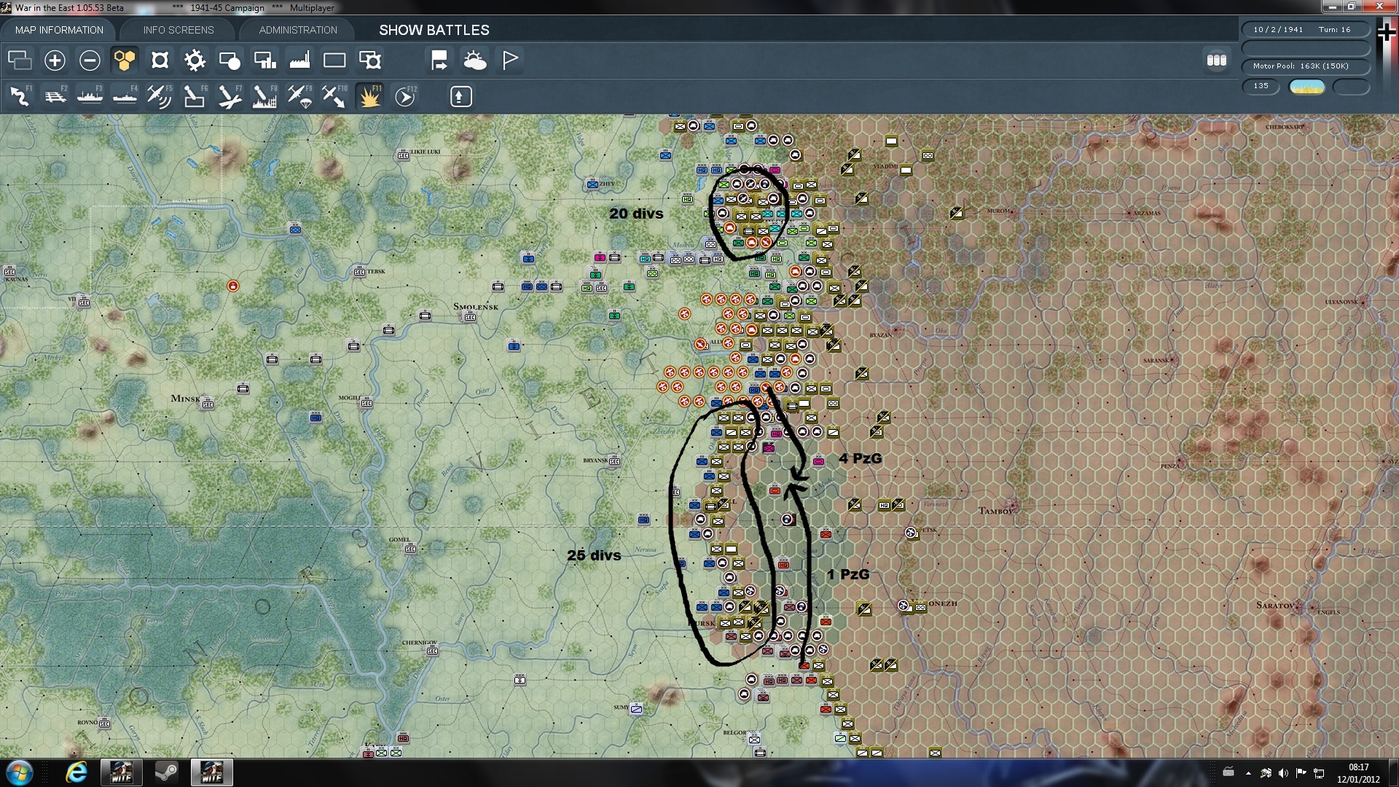Open the Steam taskbar icon
This screenshot has height=787, width=1399.
coord(166,772)
